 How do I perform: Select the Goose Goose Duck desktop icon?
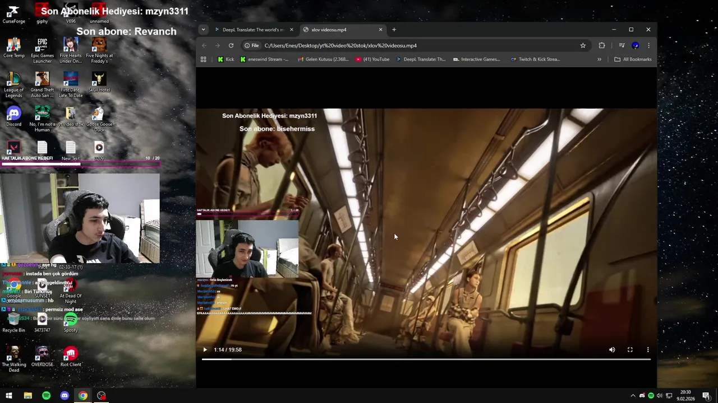click(99, 119)
